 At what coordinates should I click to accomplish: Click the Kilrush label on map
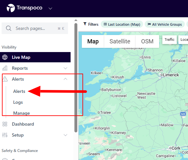click(118, 77)
